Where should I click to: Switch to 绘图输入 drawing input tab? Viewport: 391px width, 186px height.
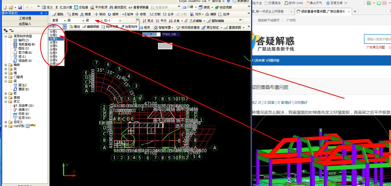pyautogui.click(x=25, y=24)
